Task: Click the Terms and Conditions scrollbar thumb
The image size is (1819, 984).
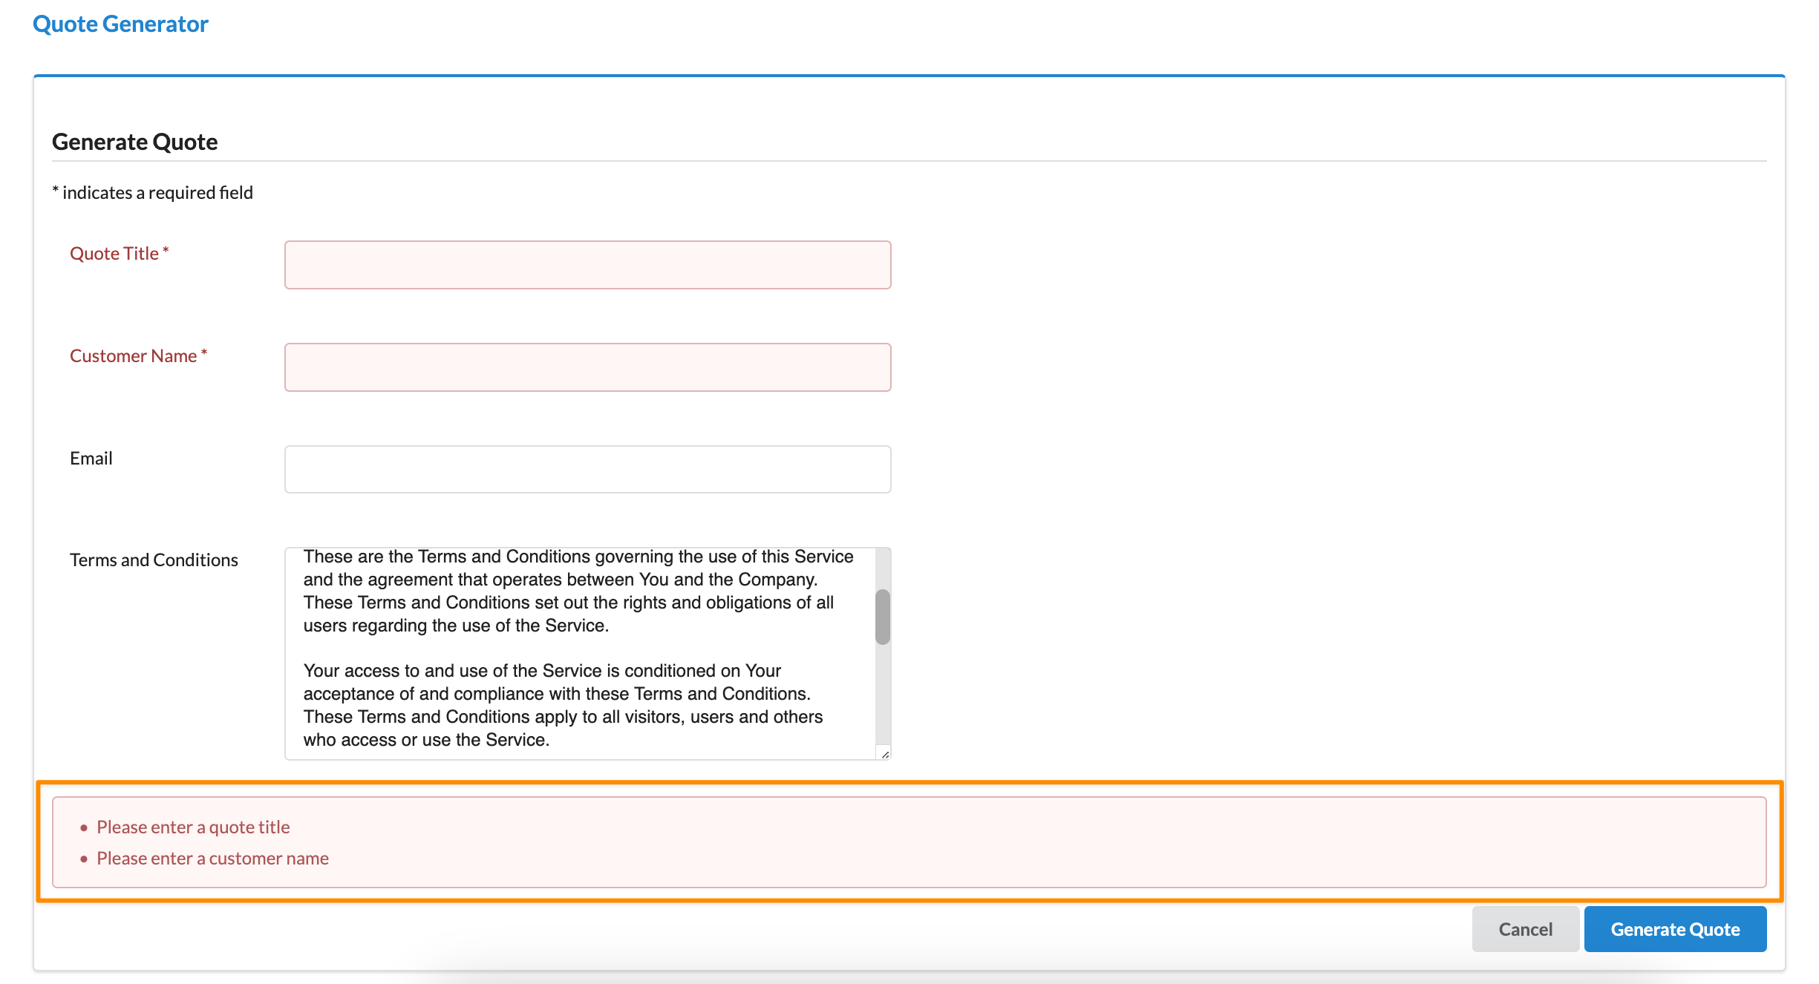Action: (x=882, y=617)
